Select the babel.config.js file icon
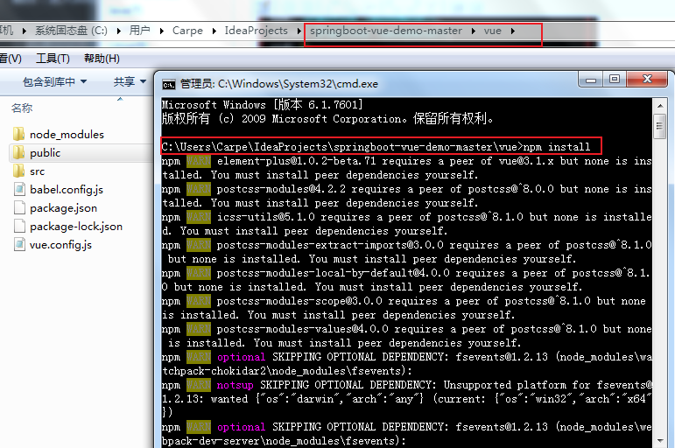 (x=19, y=189)
